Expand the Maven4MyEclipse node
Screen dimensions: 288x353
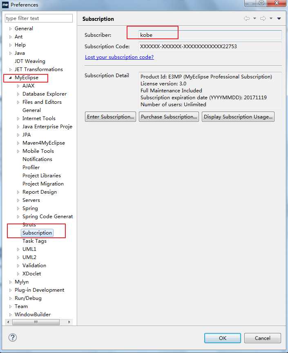(x=18, y=143)
